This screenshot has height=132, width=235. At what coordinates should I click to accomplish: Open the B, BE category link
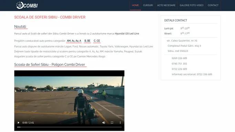tap(87, 41)
